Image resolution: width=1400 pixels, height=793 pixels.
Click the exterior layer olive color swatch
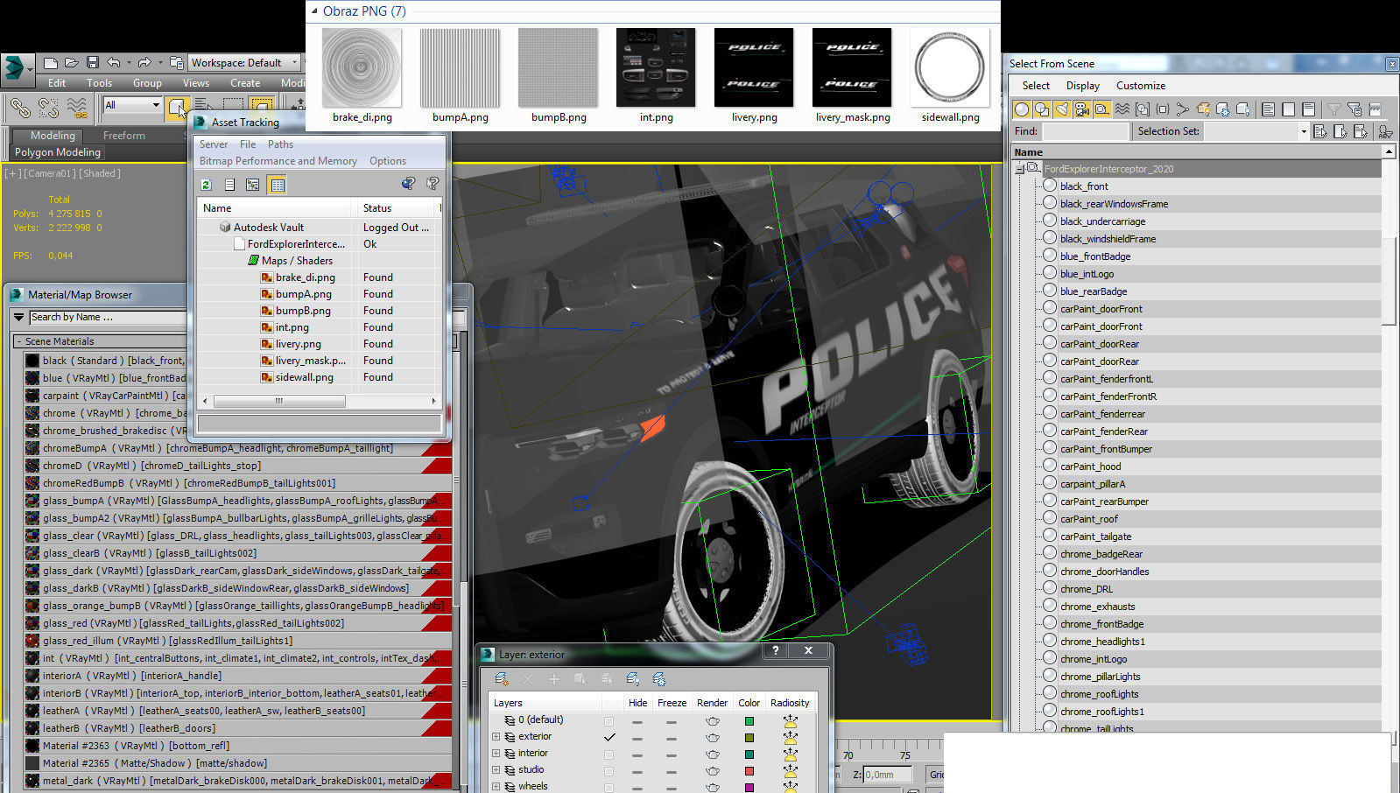tap(749, 738)
